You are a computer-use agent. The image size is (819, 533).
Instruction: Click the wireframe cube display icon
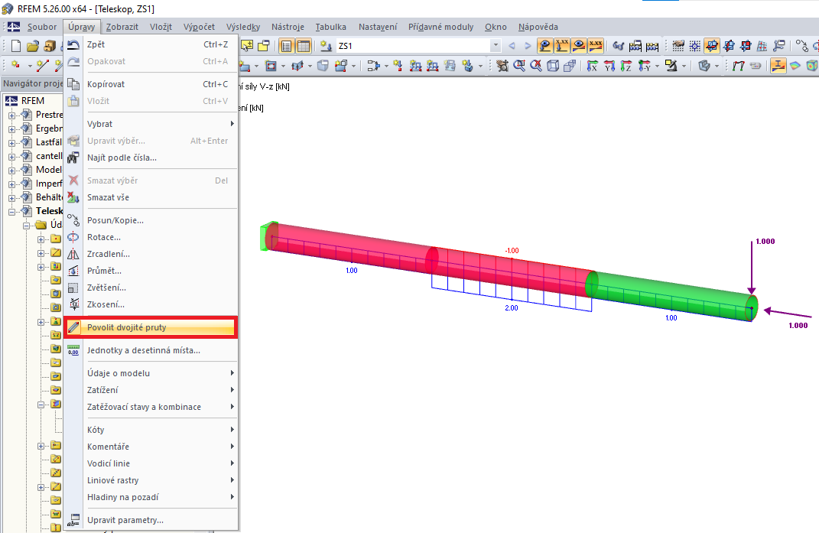tap(553, 66)
